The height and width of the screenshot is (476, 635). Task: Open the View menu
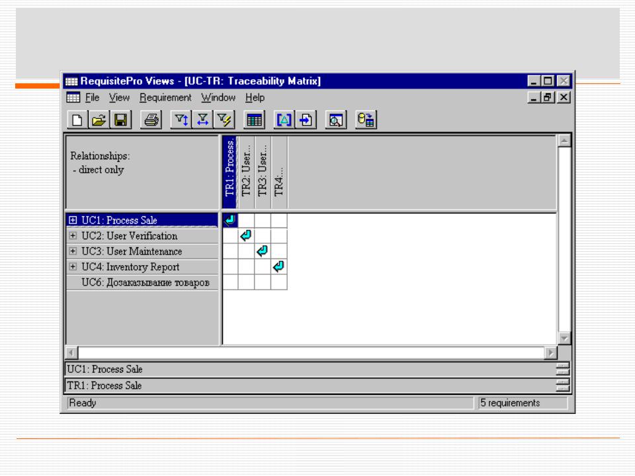119,98
